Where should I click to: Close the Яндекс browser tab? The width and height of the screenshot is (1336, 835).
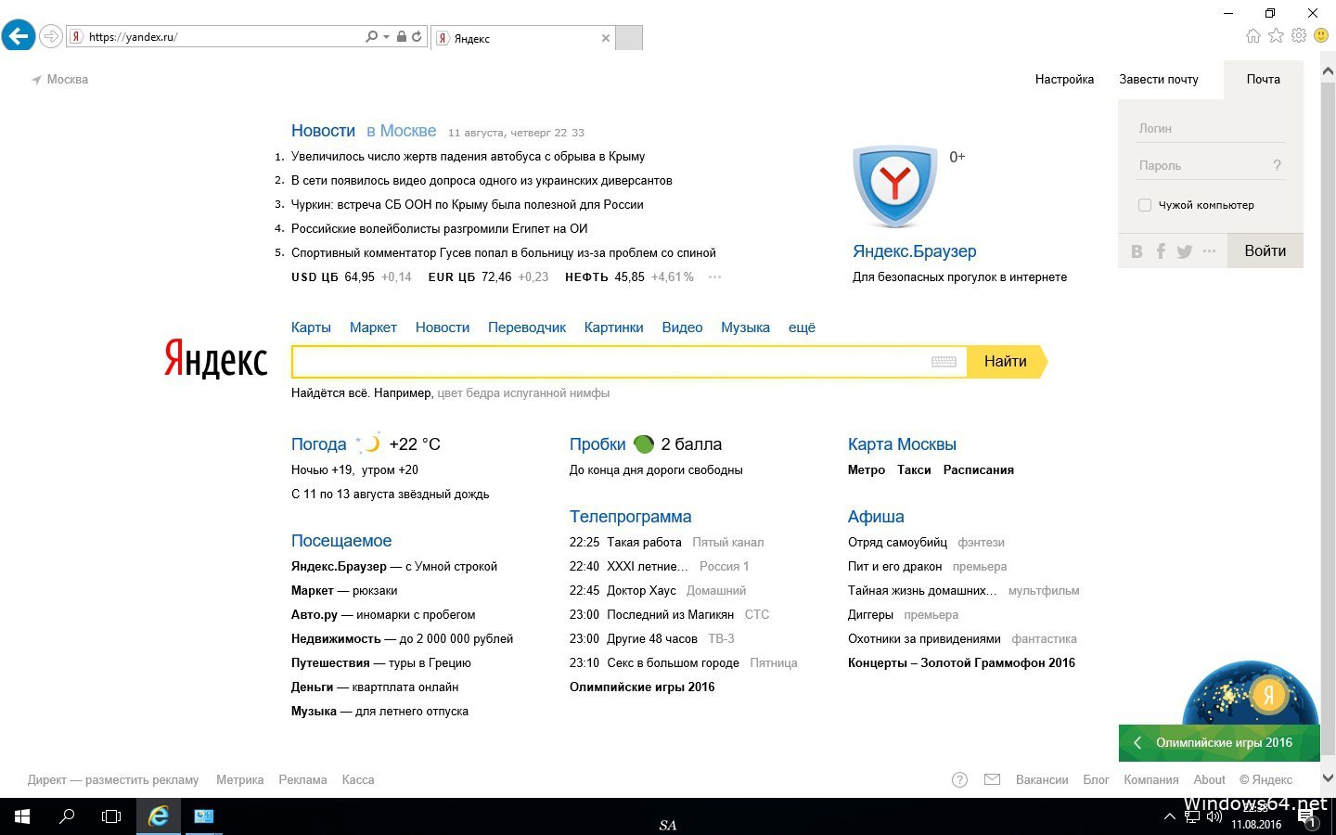point(606,38)
